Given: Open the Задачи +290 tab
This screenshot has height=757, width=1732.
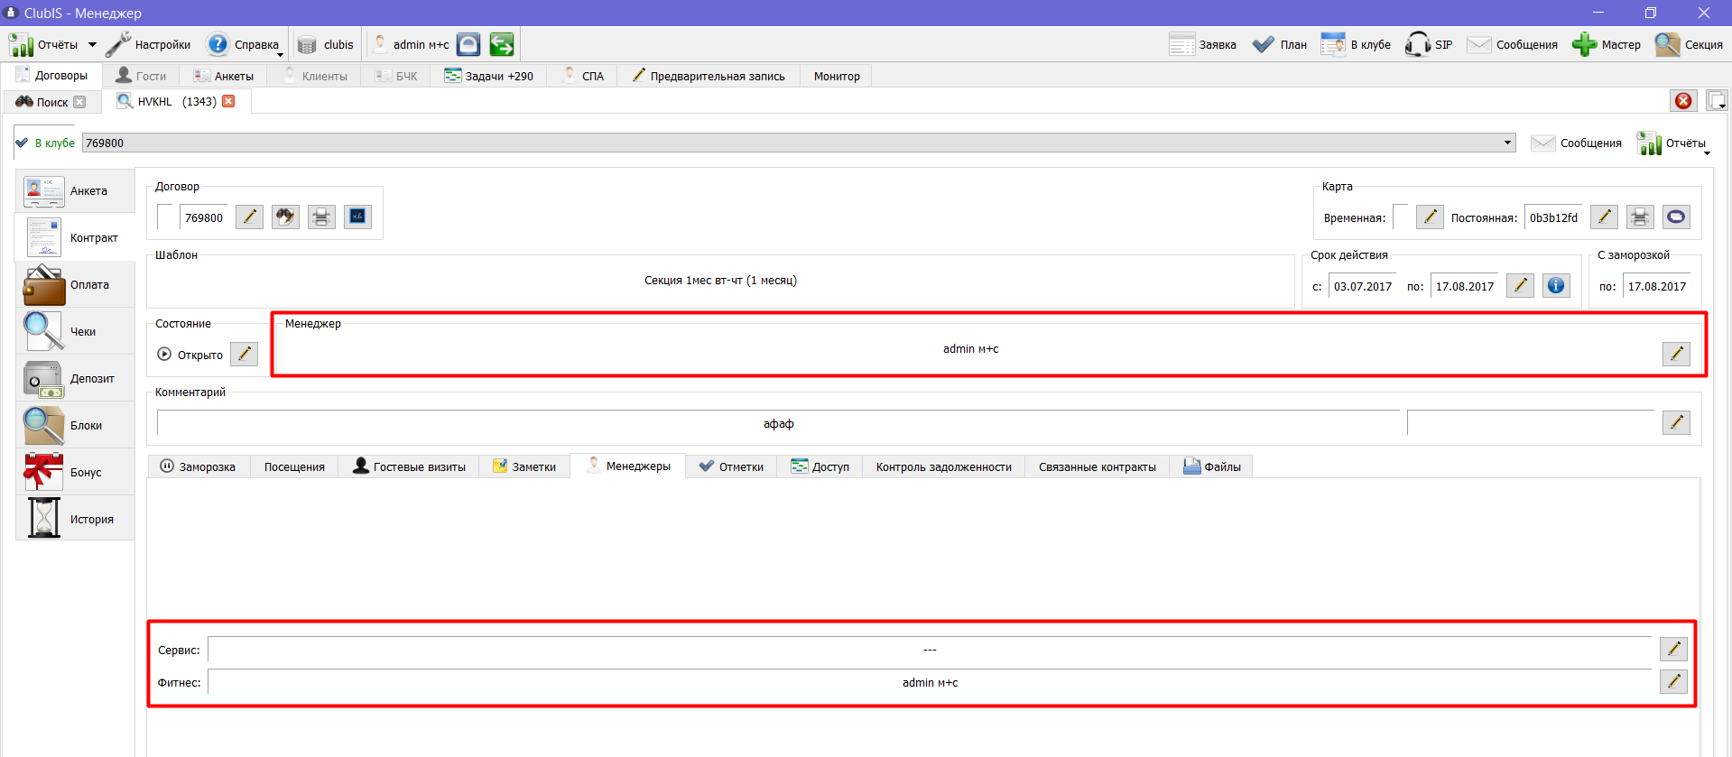Looking at the screenshot, I should point(488,76).
